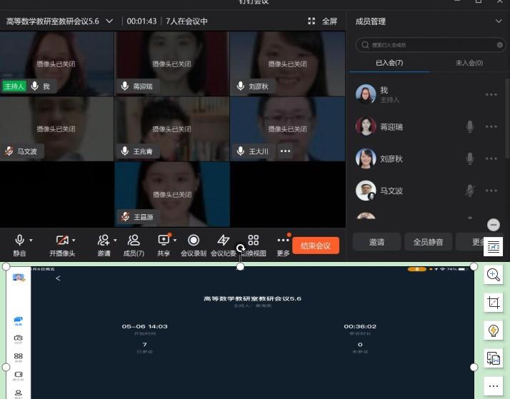Click the member search input field
The image size is (510, 399).
429,45
